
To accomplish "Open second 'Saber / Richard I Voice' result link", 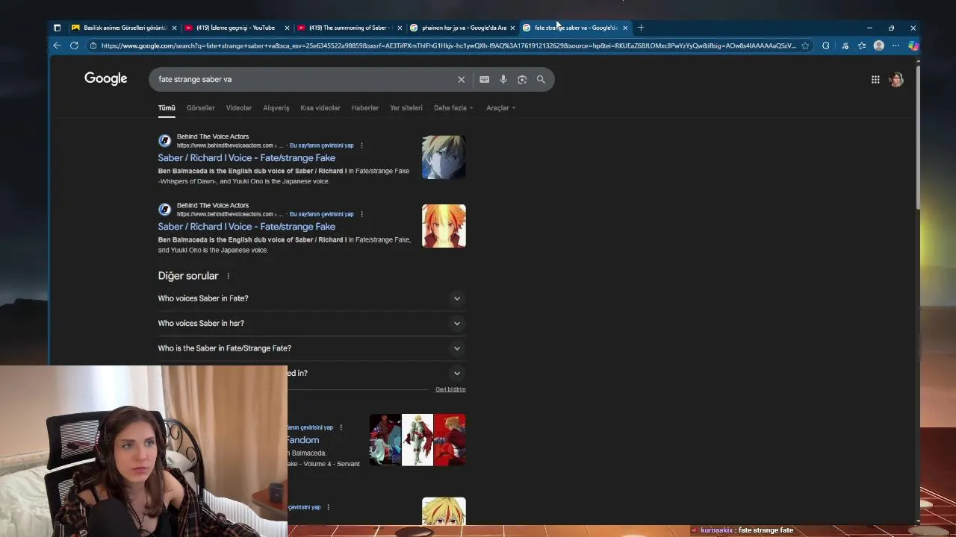I will click(246, 226).
